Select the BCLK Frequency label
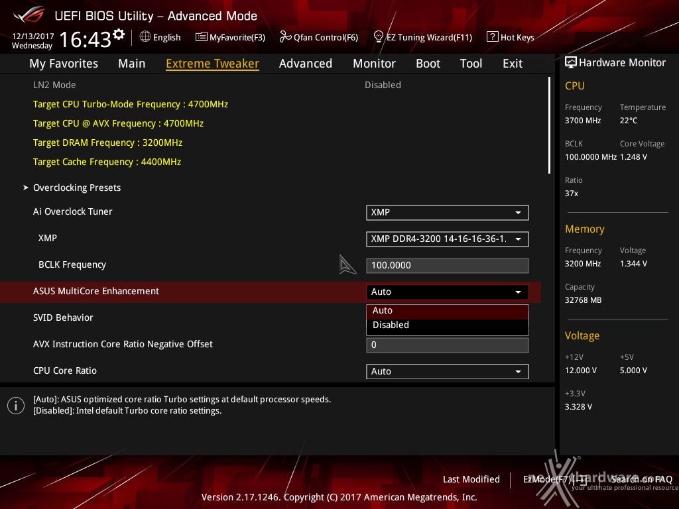679x509 pixels. [72, 264]
